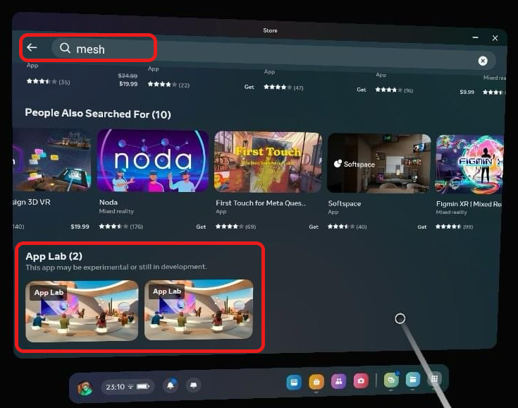The width and height of the screenshot is (518, 408).
Task: Click the Get label under Noda
Action: pos(201,227)
